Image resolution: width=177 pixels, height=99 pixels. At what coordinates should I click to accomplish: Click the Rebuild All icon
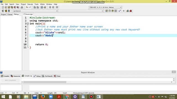(116, 11)
